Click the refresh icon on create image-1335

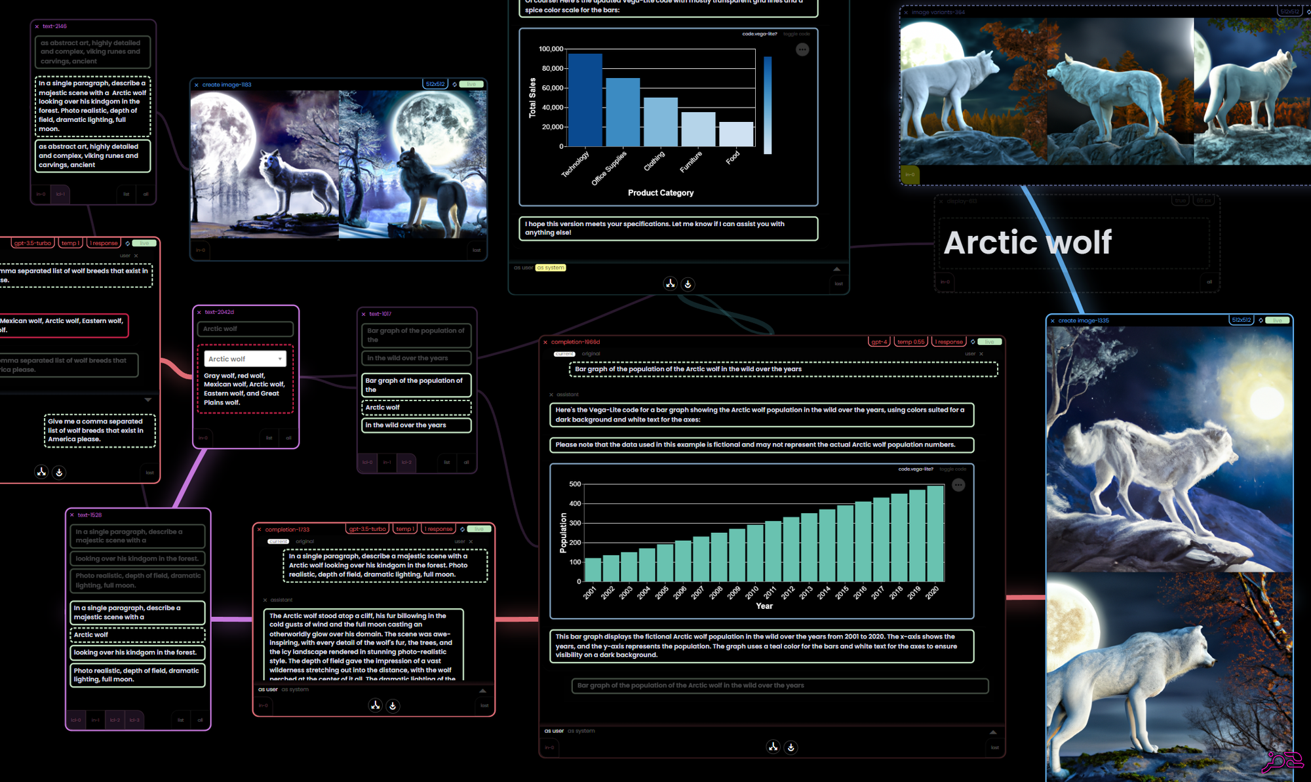1261,321
